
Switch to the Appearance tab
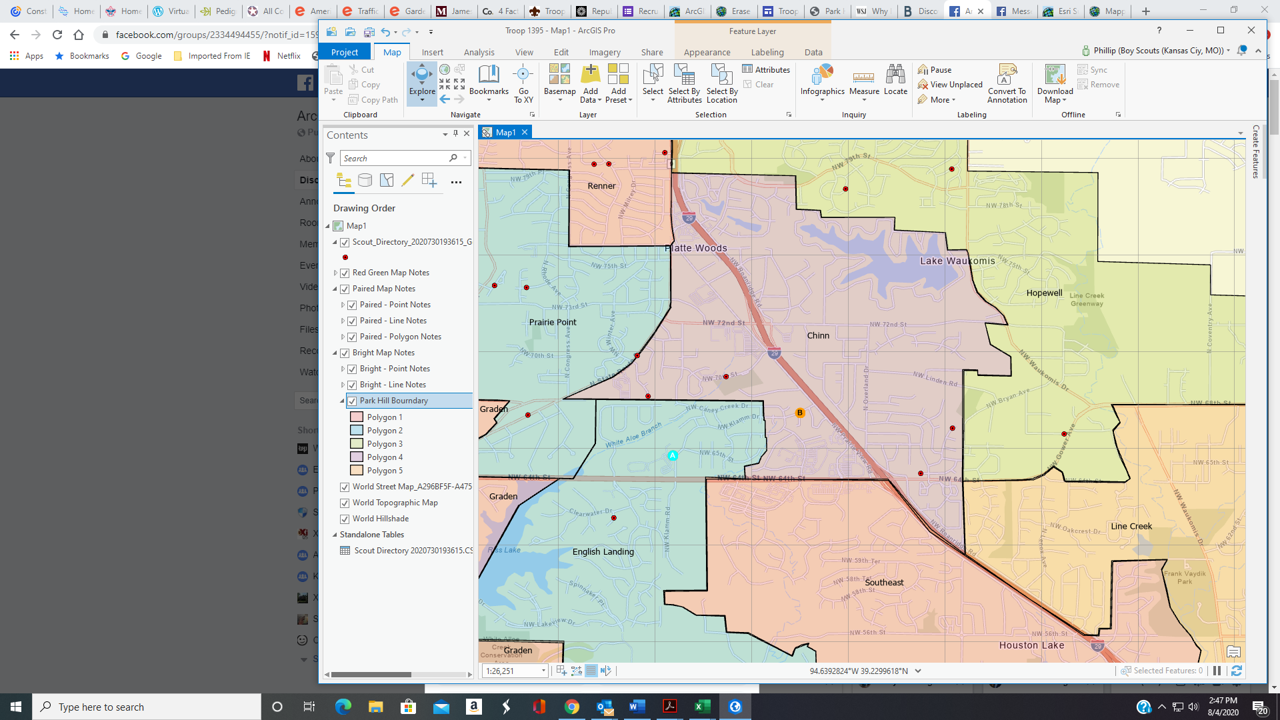pyautogui.click(x=707, y=52)
